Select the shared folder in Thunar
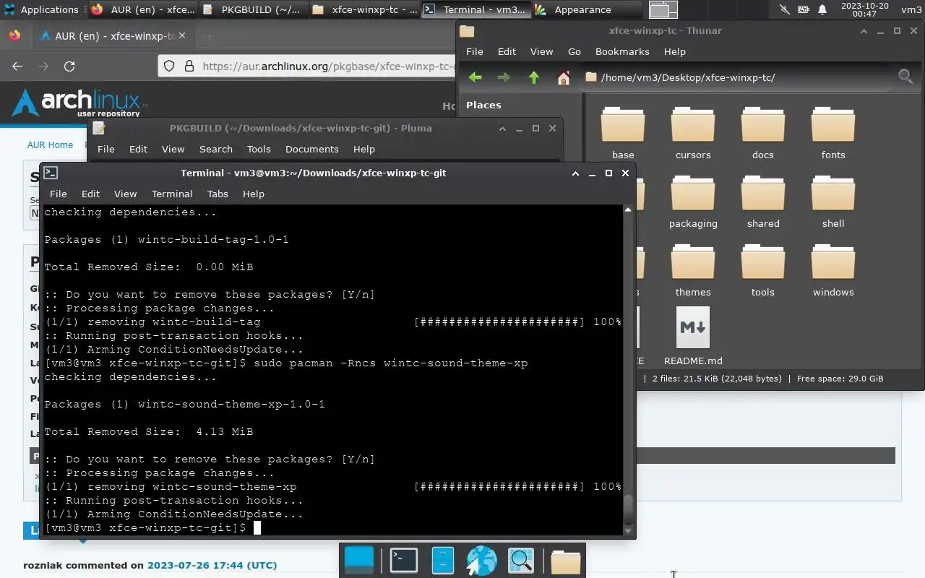 [763, 202]
